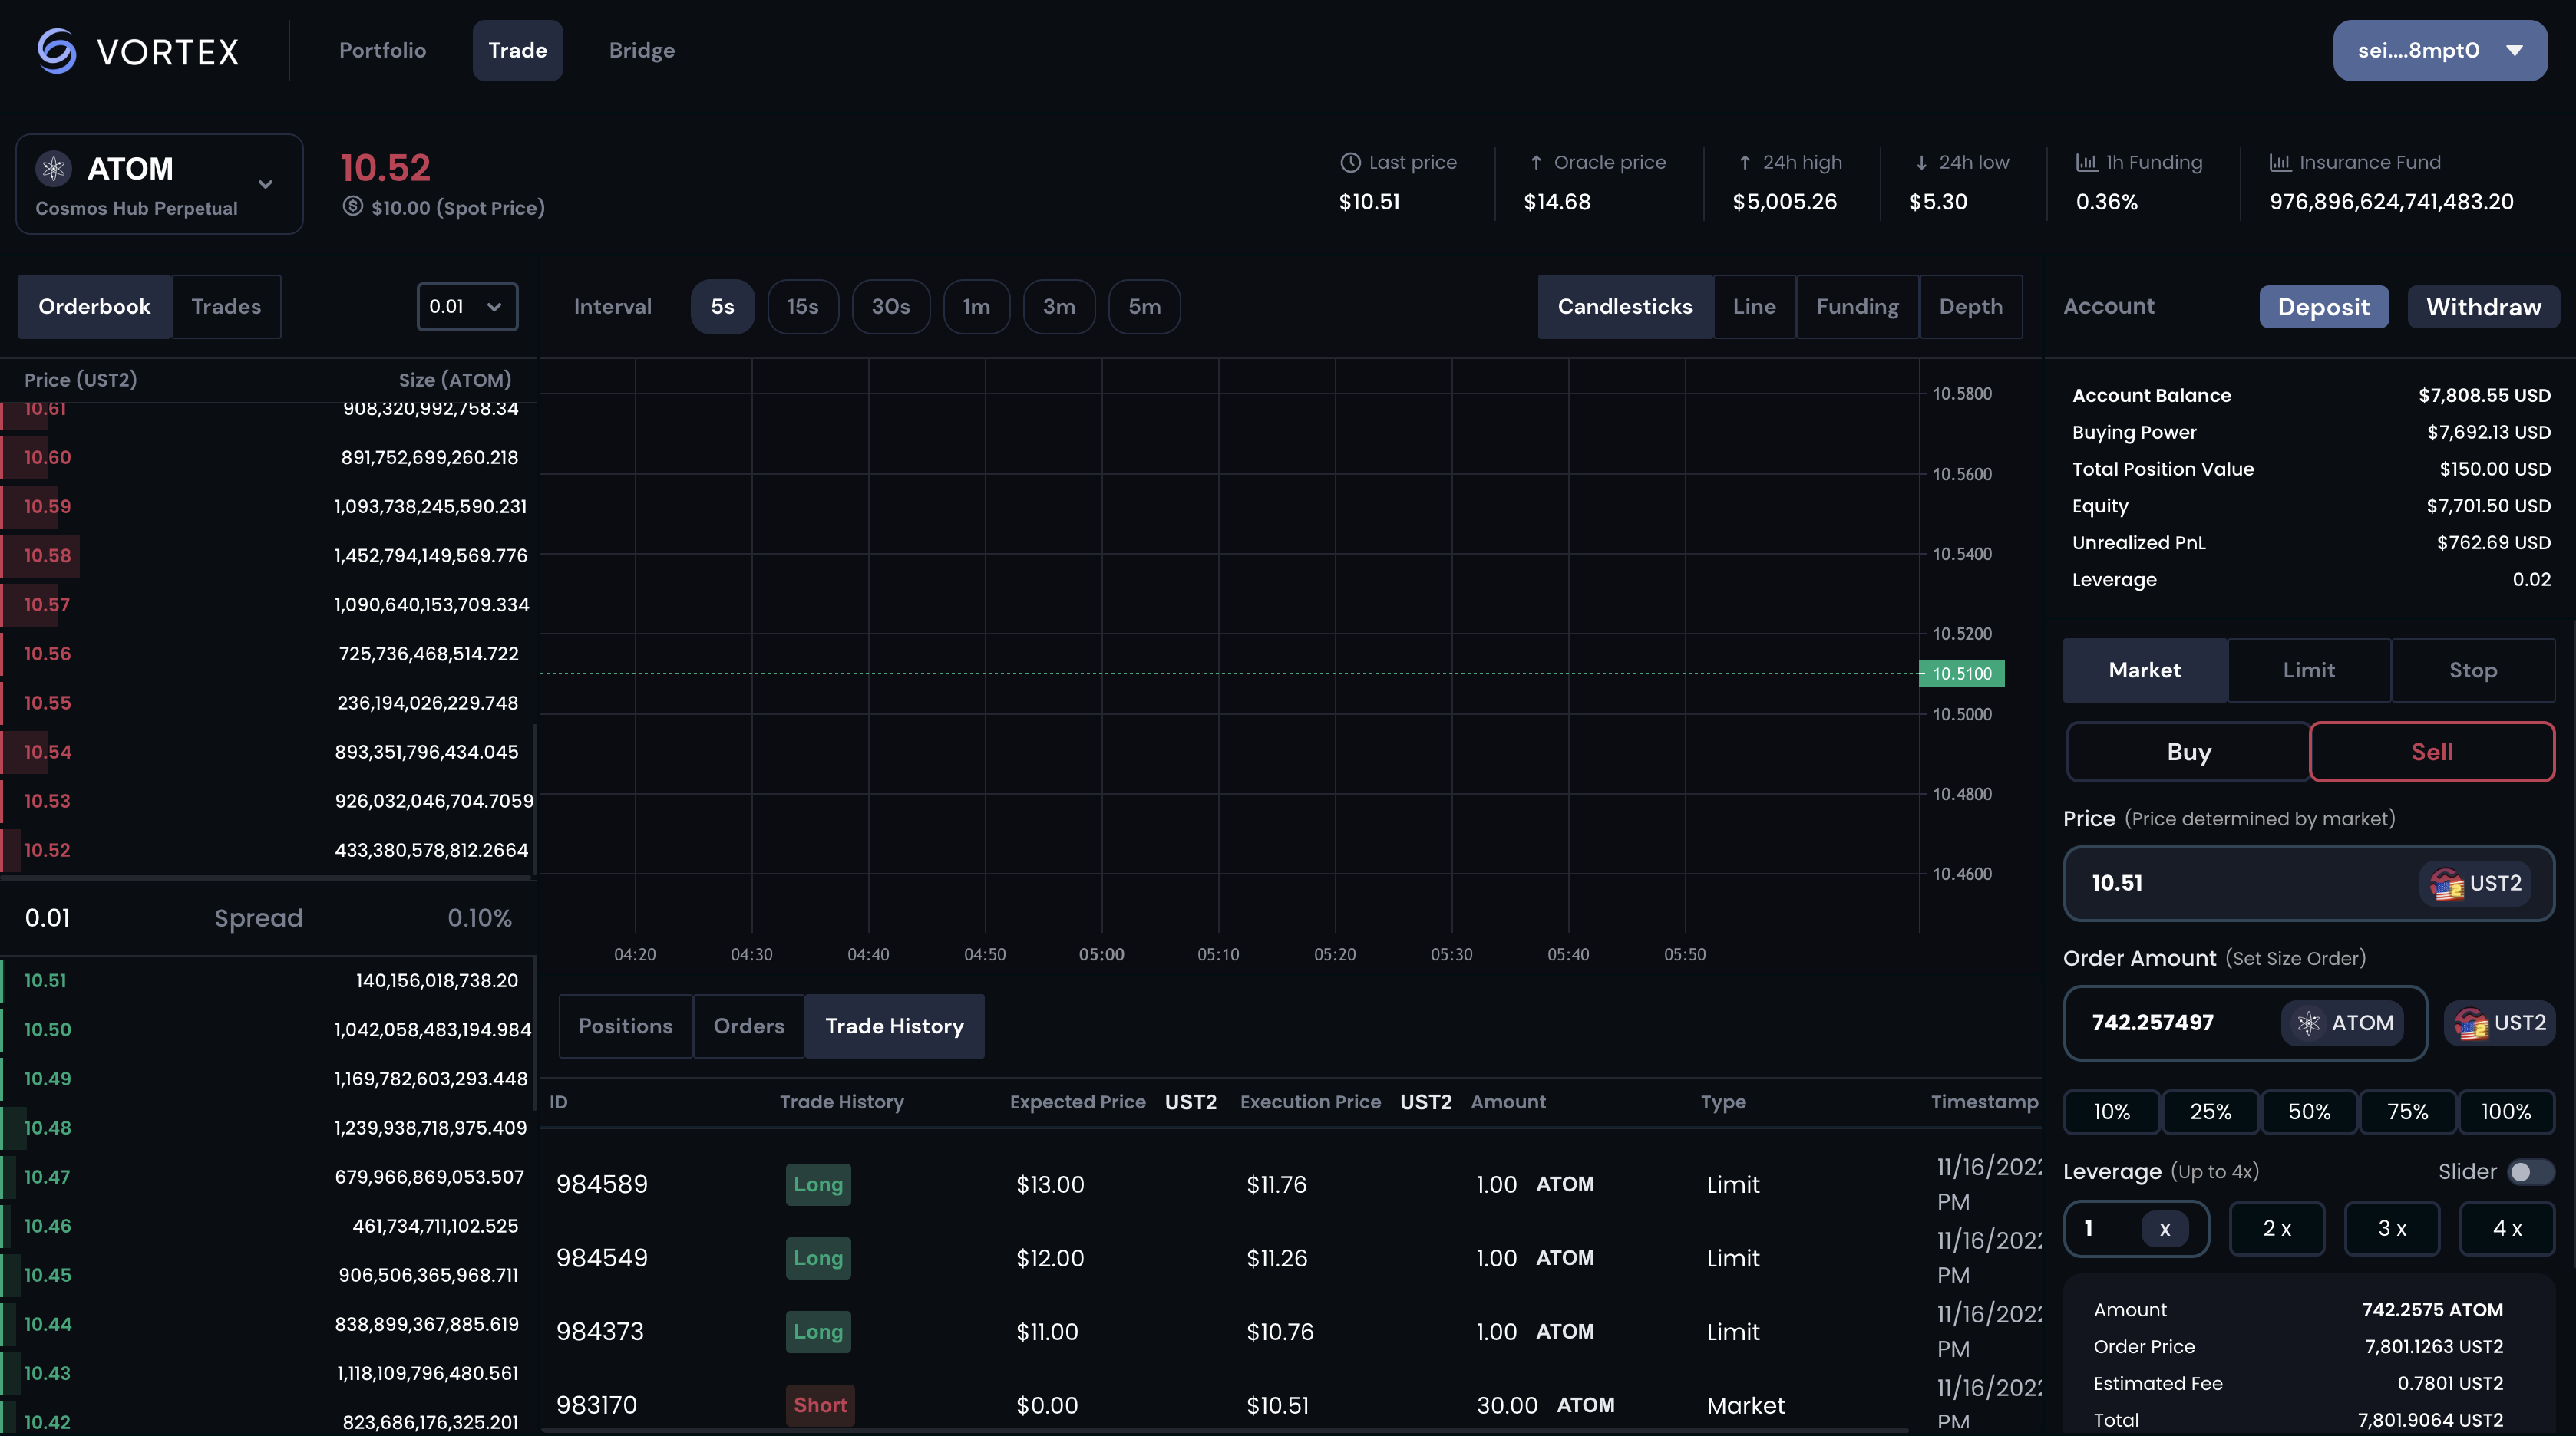Expand the ATOM Cosmos Hub Perpetual market selector

160,184
